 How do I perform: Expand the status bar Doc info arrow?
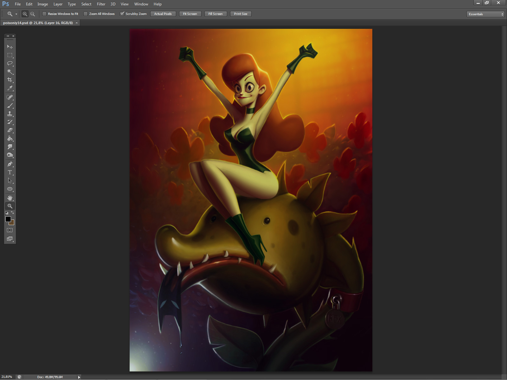click(79, 377)
